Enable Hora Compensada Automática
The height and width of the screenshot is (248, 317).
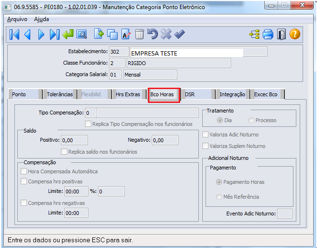(24, 171)
